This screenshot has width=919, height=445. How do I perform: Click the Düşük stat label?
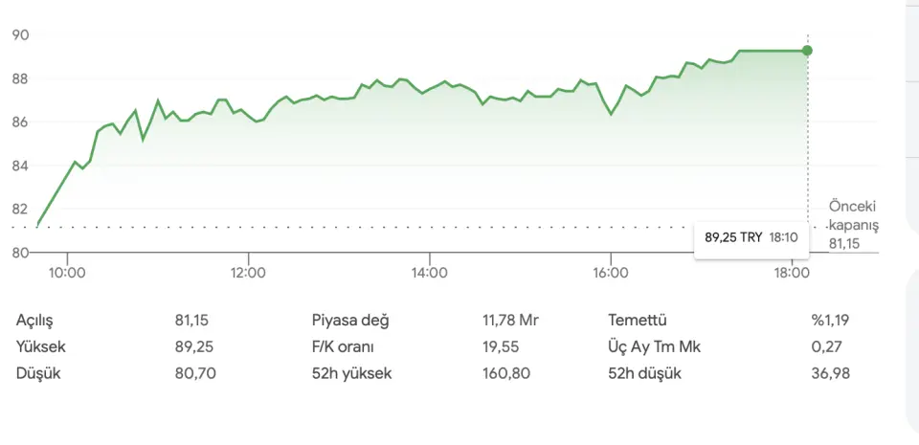click(x=38, y=373)
